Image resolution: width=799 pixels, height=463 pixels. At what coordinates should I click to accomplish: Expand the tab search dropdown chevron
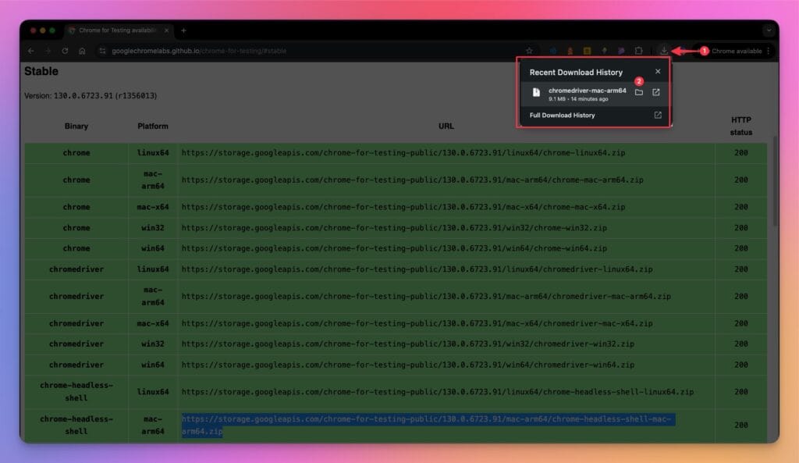click(x=769, y=30)
